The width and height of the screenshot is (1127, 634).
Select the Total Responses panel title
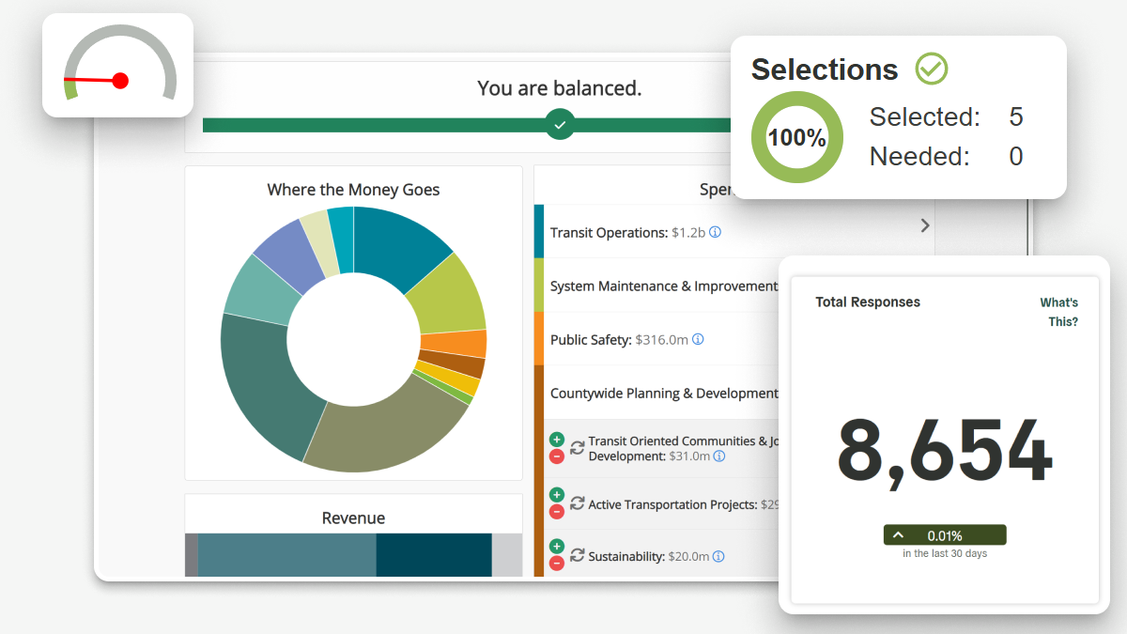pyautogui.click(x=867, y=302)
